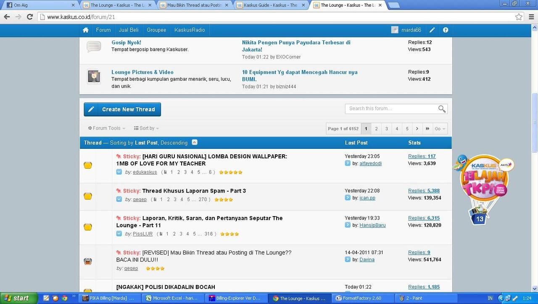Open FormatFactory 2.60 taskbar item

[x=363, y=298]
